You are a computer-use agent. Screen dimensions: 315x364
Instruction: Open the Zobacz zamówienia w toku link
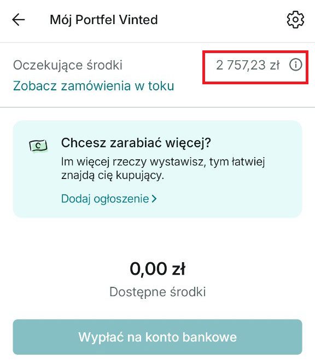tap(94, 85)
